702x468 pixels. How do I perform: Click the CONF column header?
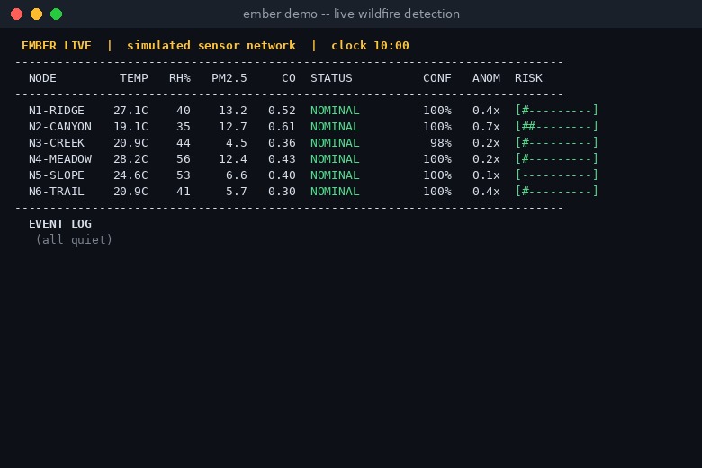(437, 78)
